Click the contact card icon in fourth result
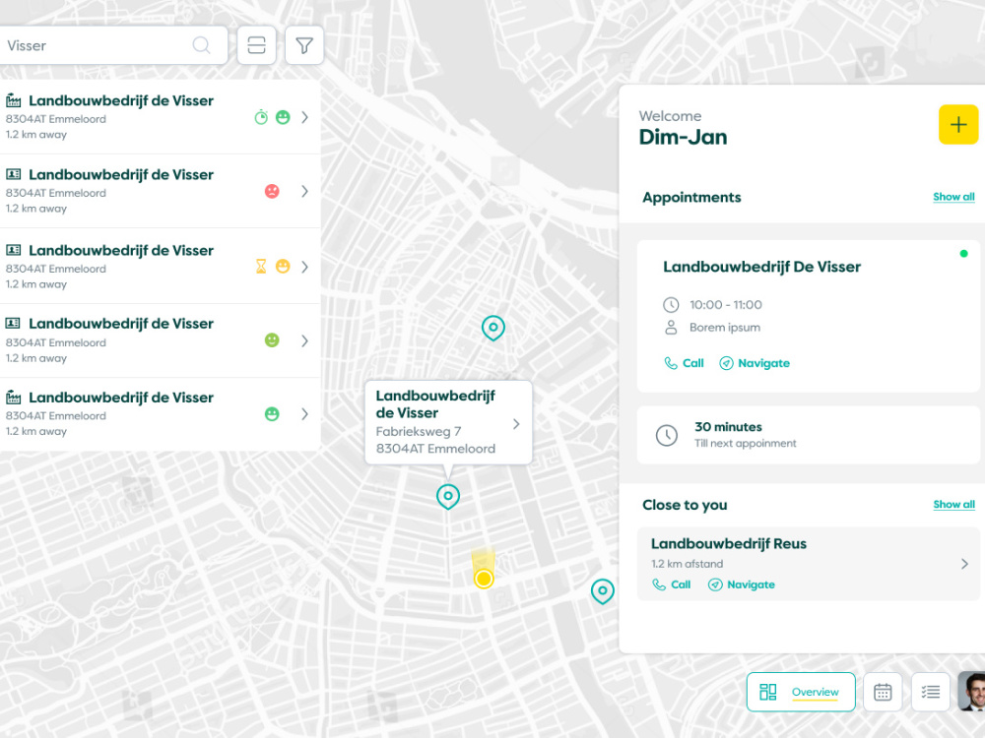 tap(13, 323)
